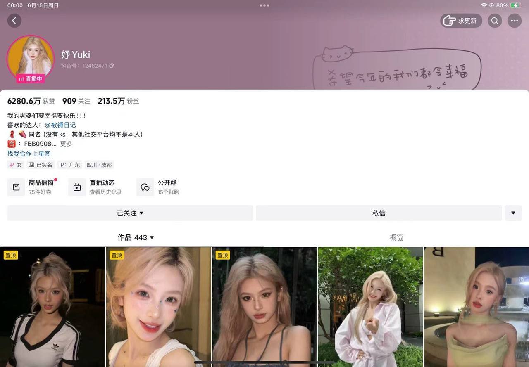Screen dimensions: 529x367
Task: Send a message via 私信 button
Action: [379, 213]
